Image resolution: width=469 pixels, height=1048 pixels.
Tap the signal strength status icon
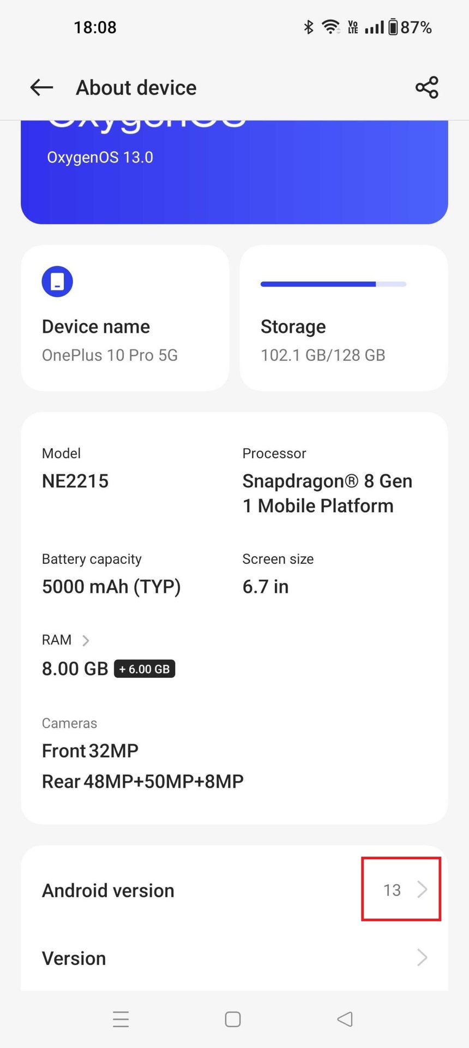tap(374, 27)
